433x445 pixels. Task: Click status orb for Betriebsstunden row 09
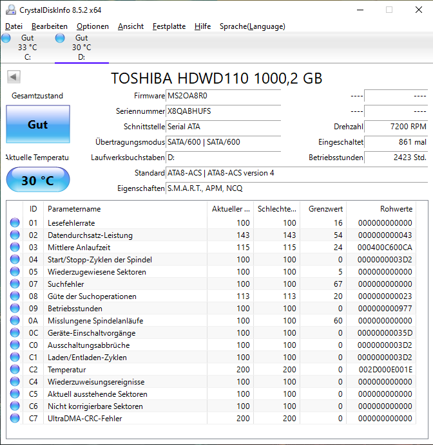point(15,308)
